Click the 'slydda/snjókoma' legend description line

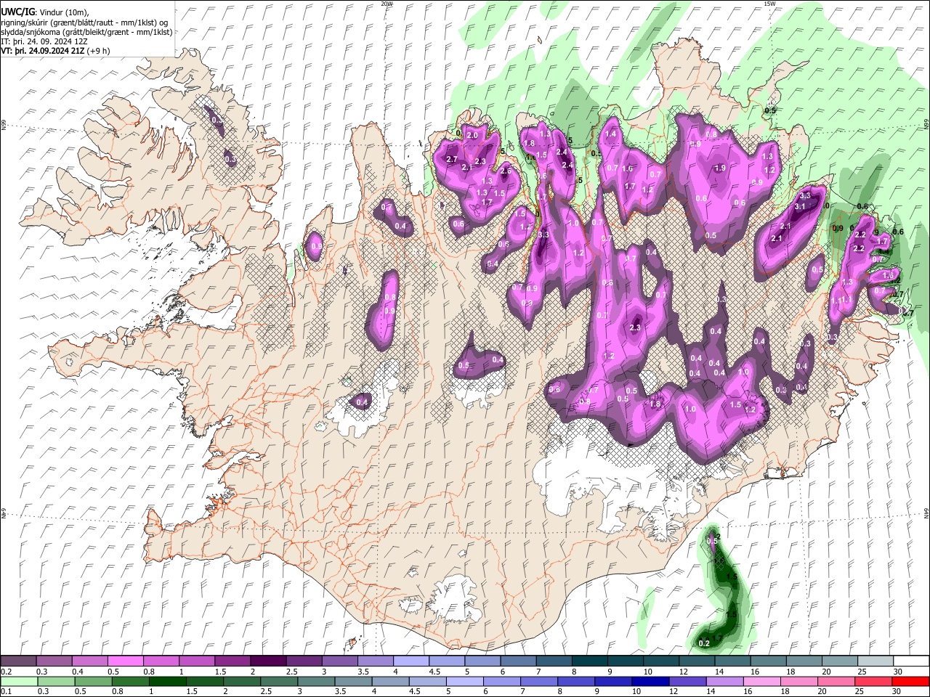pyautogui.click(x=86, y=32)
